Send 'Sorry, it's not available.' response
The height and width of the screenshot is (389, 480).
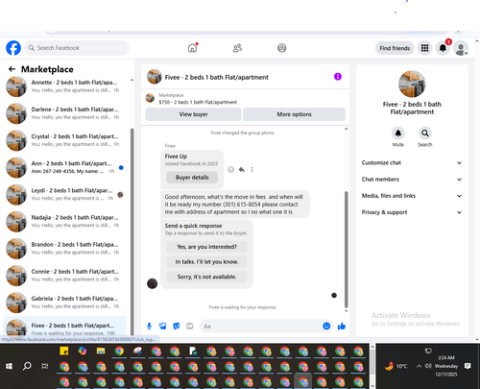click(206, 277)
